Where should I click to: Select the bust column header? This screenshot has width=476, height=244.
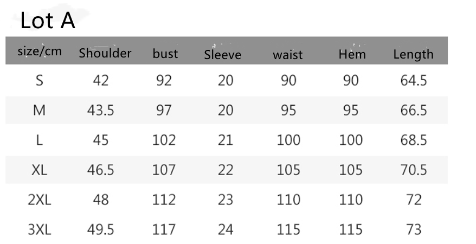click(x=165, y=54)
